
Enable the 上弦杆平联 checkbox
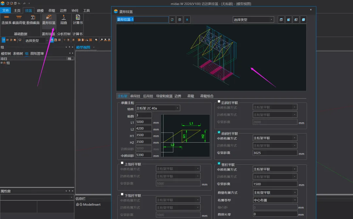[122, 163]
